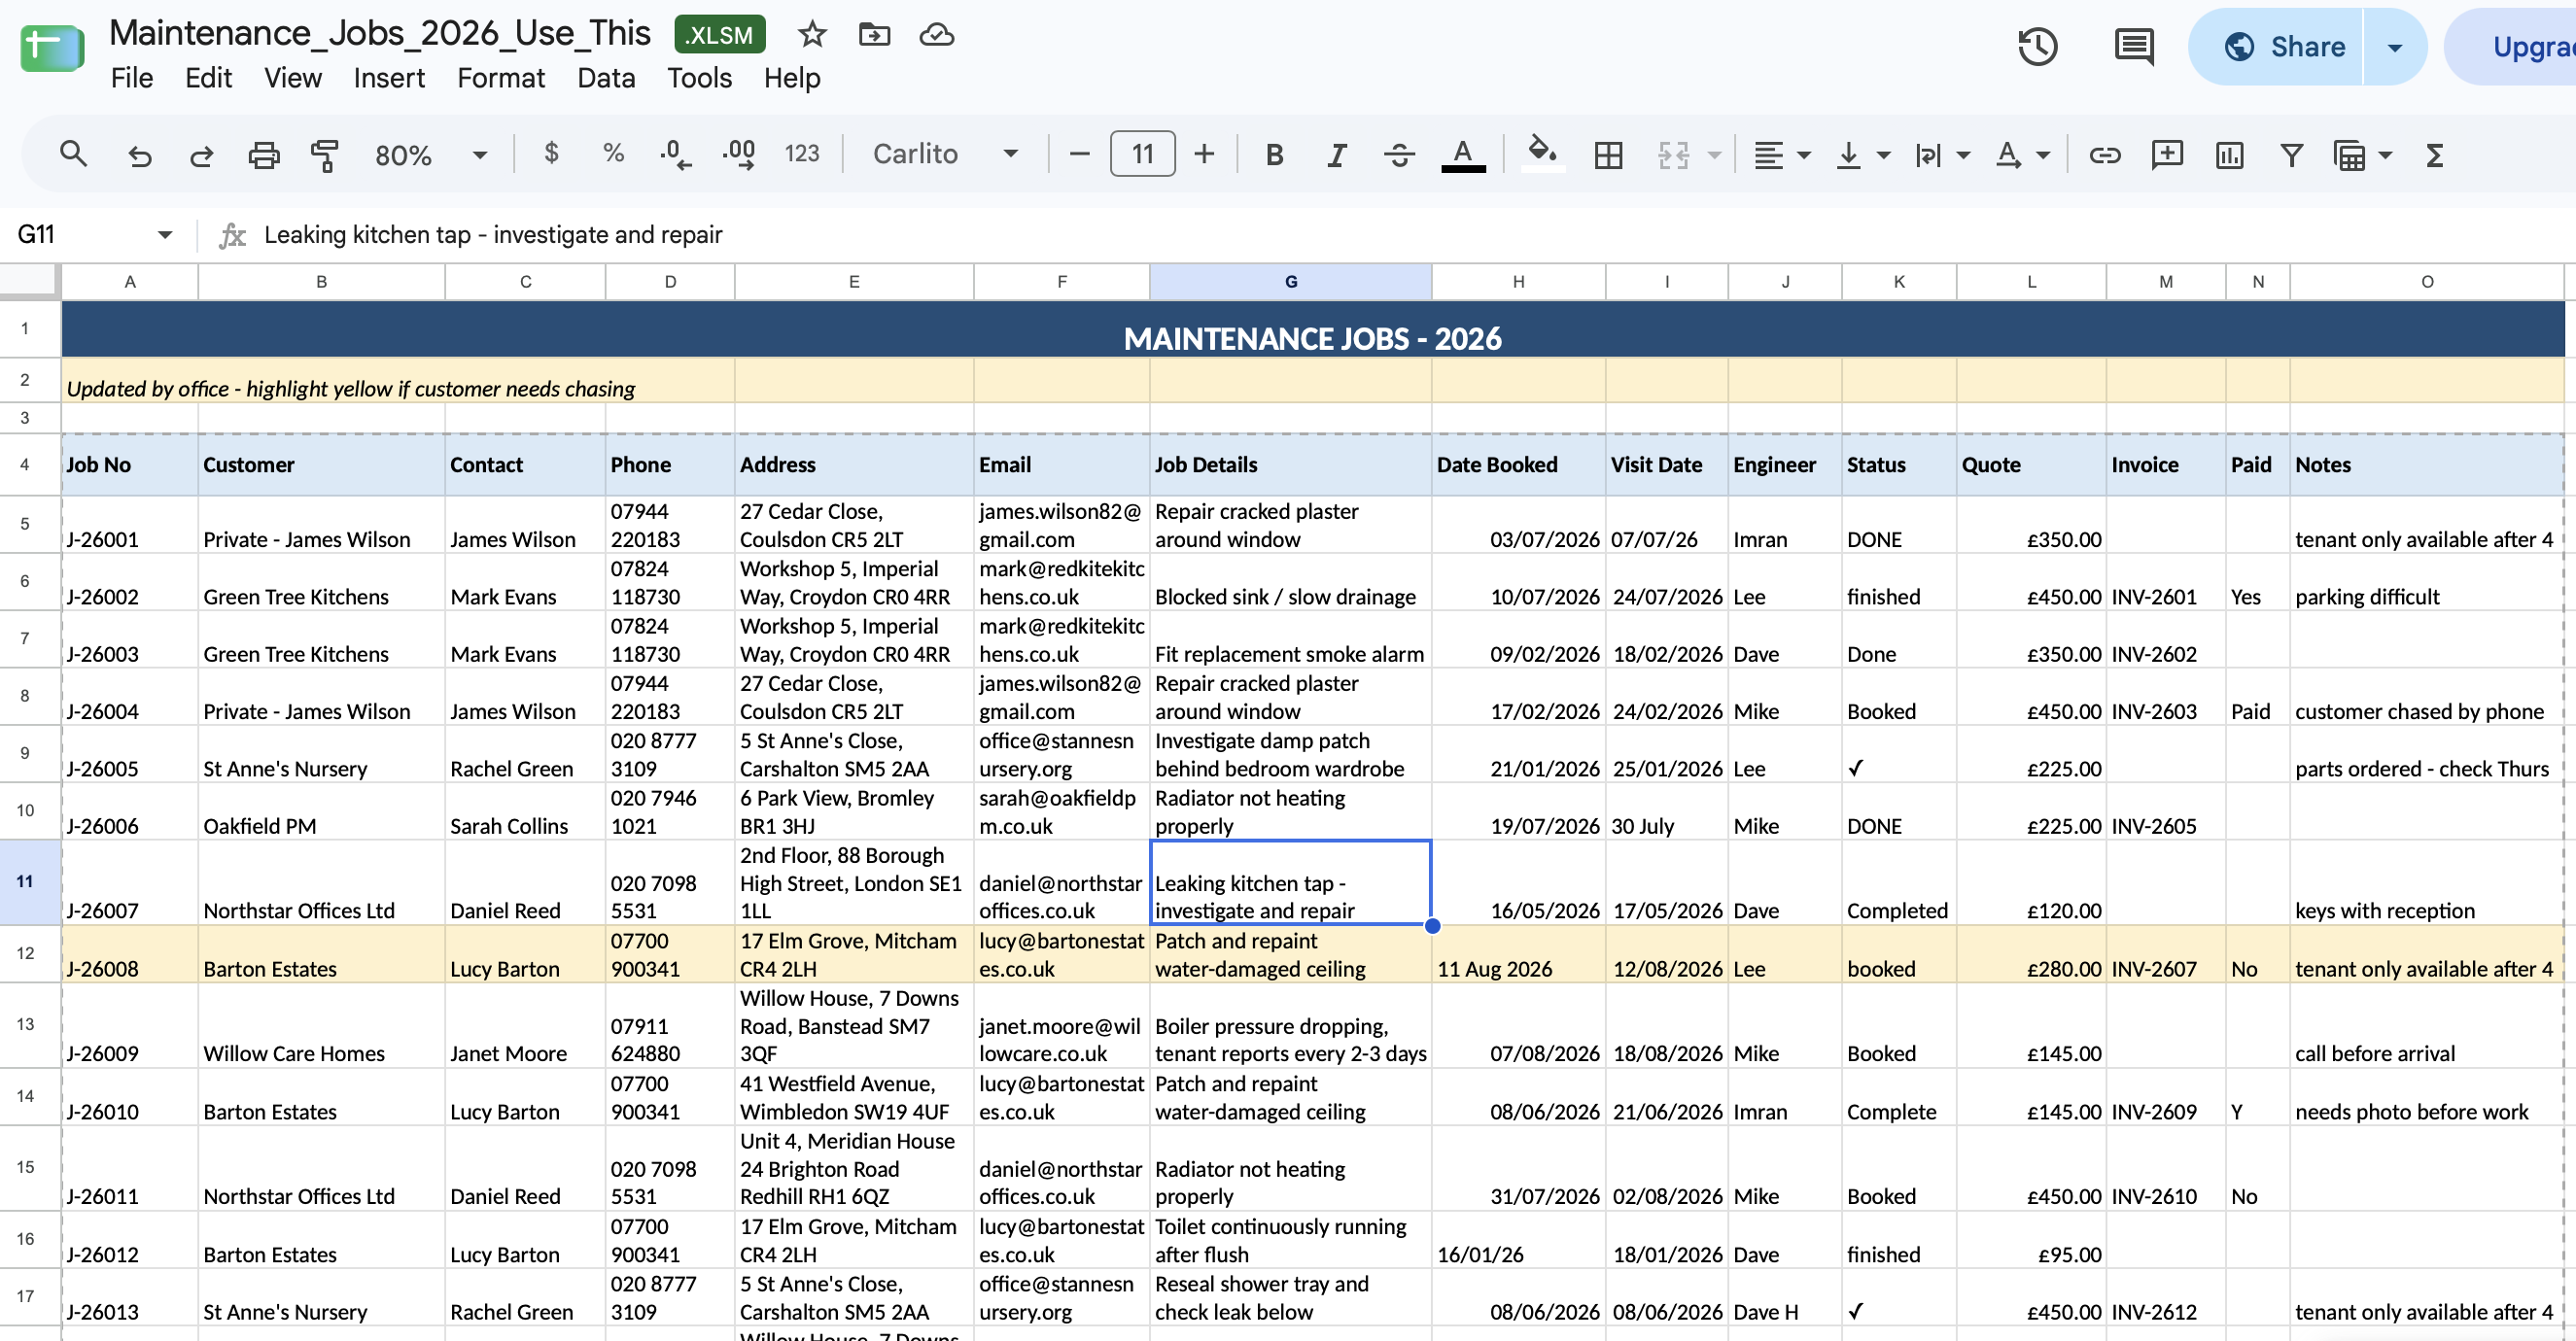
Task: Print the spreadsheet
Action: coord(264,154)
